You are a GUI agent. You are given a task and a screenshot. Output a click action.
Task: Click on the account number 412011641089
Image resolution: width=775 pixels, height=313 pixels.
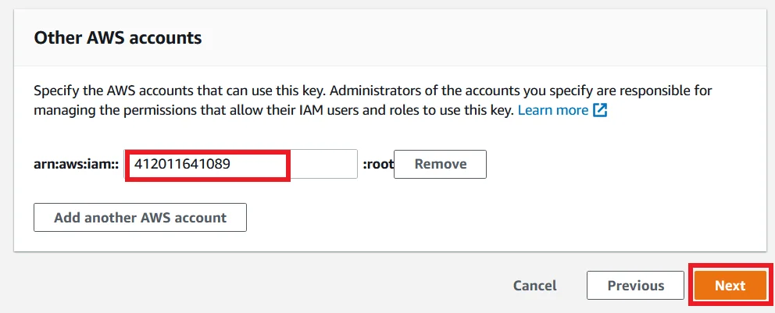click(182, 165)
